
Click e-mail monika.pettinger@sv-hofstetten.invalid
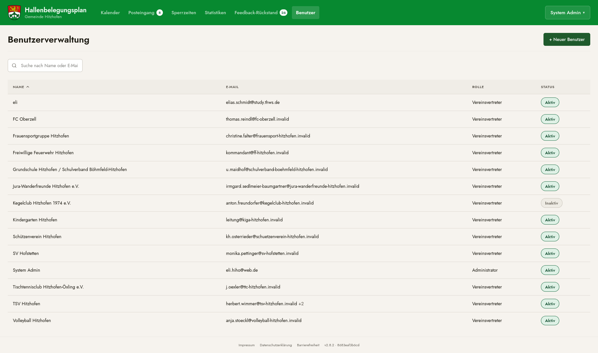262,253
